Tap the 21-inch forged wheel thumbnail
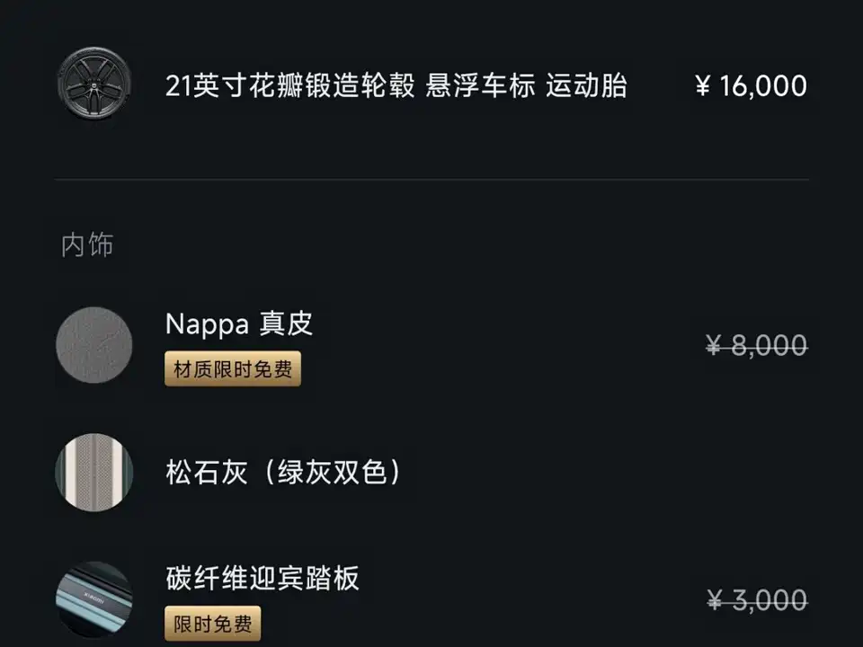This screenshot has height=647, width=863. tap(93, 85)
